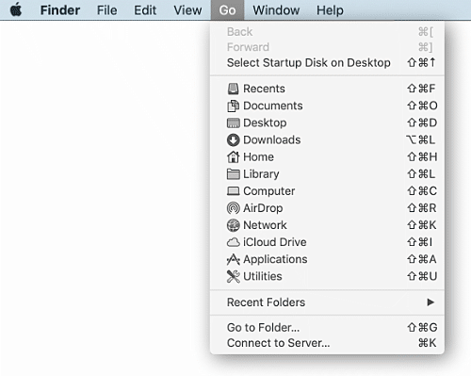
Task: Click the Documents icon
Action: tap(233, 106)
